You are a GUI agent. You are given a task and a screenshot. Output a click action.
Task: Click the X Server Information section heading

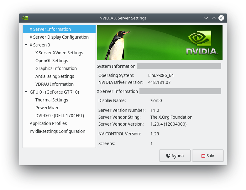(x=117, y=91)
